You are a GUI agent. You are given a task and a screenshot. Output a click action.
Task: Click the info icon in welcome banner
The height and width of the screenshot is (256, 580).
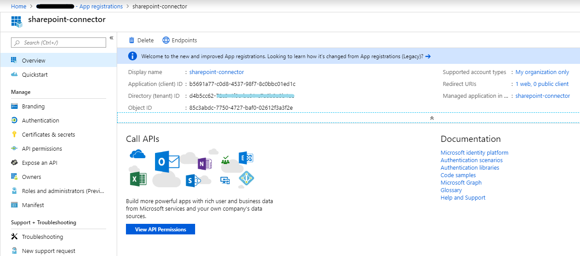[x=132, y=56]
